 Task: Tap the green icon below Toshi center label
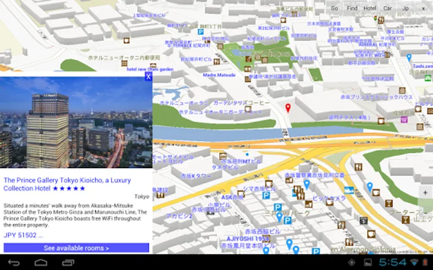428,78
